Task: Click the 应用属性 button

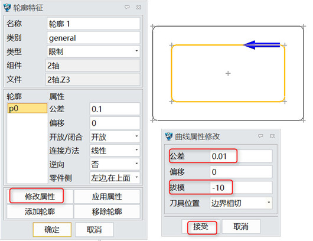Action: click(107, 197)
